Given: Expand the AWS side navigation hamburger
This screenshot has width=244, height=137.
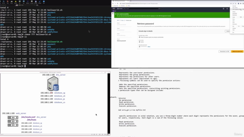Looking at the screenshot, I should (x=113, y=14).
